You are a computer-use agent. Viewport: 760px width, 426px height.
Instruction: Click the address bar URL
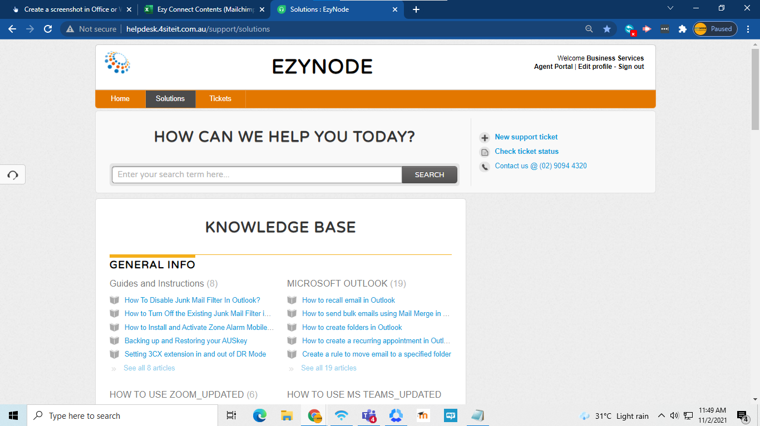point(198,29)
